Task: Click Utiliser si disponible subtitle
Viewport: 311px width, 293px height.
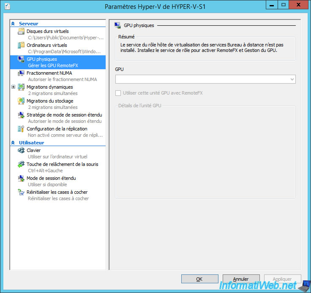Action: click(x=47, y=184)
